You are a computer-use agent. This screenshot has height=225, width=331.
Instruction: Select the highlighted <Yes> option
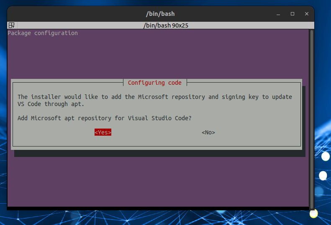103,132
